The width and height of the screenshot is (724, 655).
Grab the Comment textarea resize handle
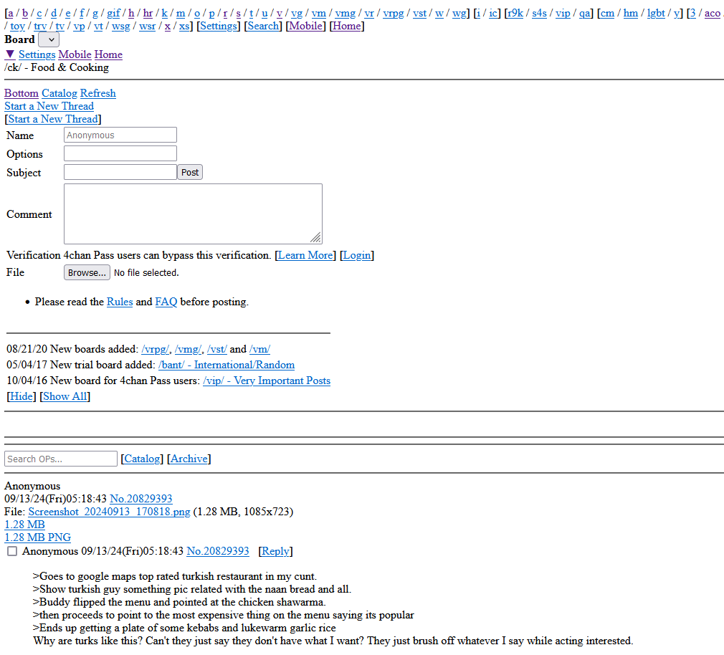[x=316, y=238]
